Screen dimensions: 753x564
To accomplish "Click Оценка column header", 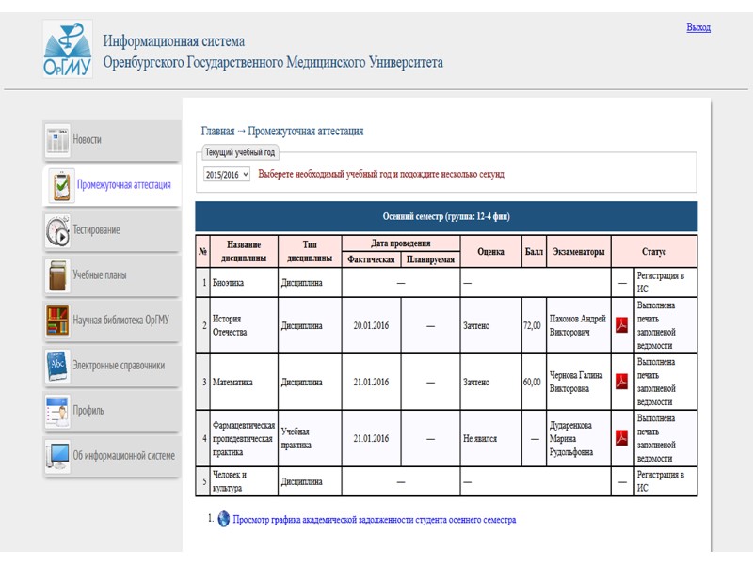I will pos(490,251).
